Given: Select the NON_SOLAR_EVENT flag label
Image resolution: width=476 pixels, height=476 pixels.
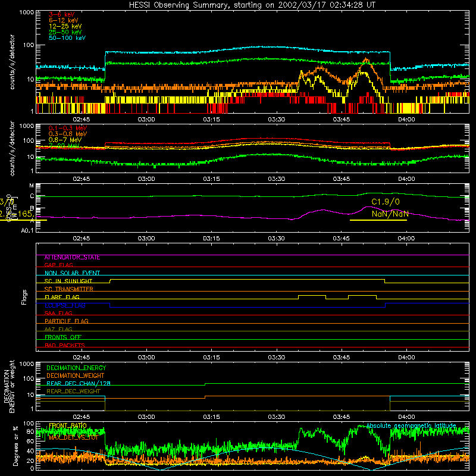Looking at the screenshot, I should [x=72, y=273].
